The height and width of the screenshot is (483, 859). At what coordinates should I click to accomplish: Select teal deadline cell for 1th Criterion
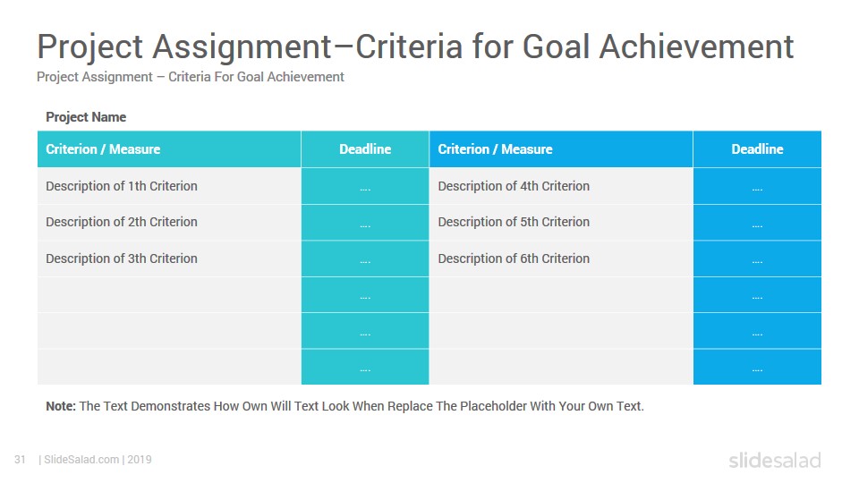pyautogui.click(x=365, y=186)
